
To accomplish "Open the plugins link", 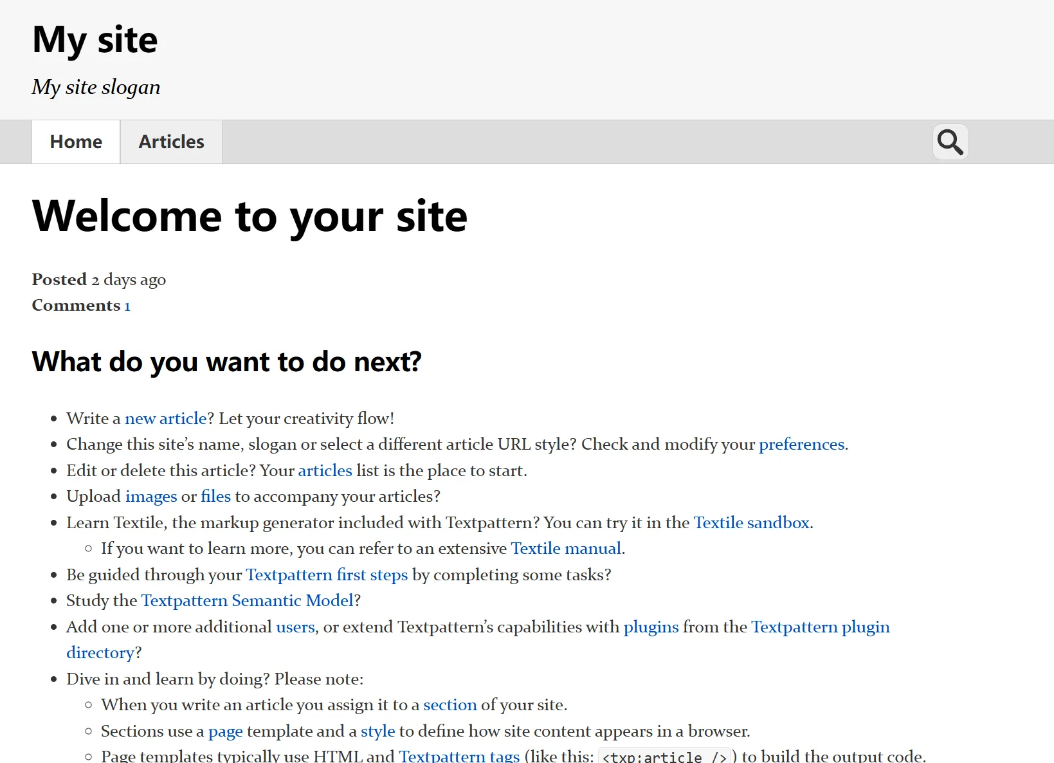I will 651,627.
